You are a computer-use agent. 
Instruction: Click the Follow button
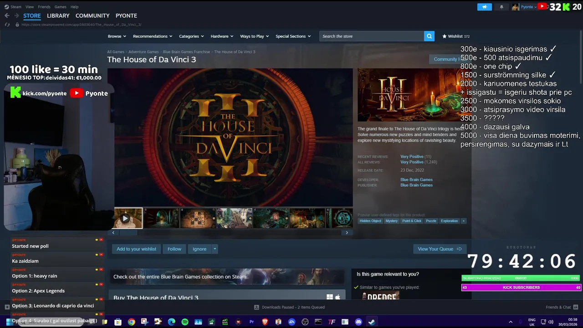(x=174, y=249)
